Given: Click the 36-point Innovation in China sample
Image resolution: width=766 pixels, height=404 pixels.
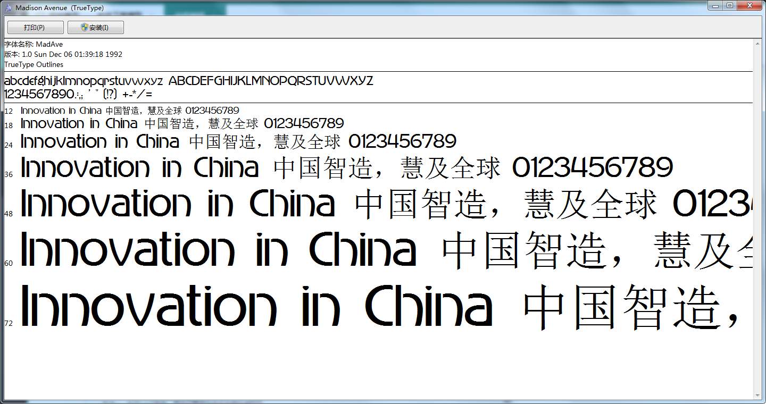Looking at the screenshot, I should click(x=347, y=168).
